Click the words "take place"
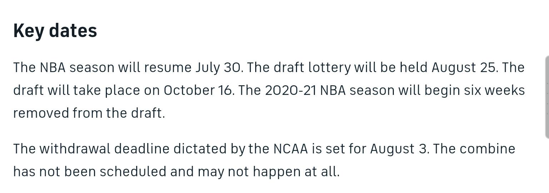Screen dimensions: 549x193 (x=107, y=90)
